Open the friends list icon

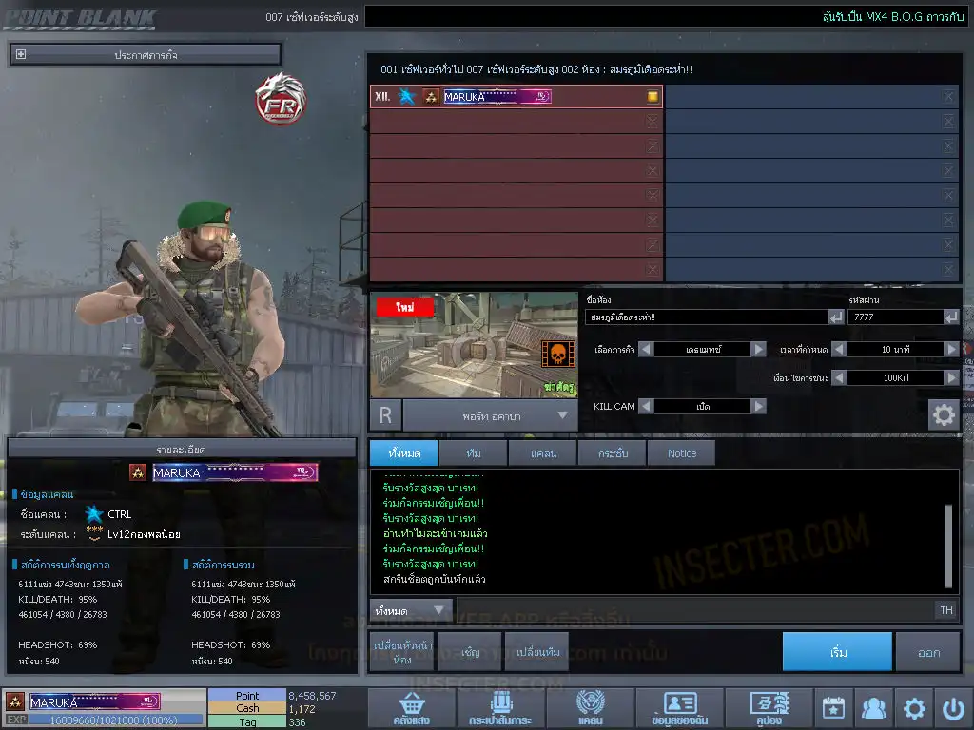coord(873,708)
